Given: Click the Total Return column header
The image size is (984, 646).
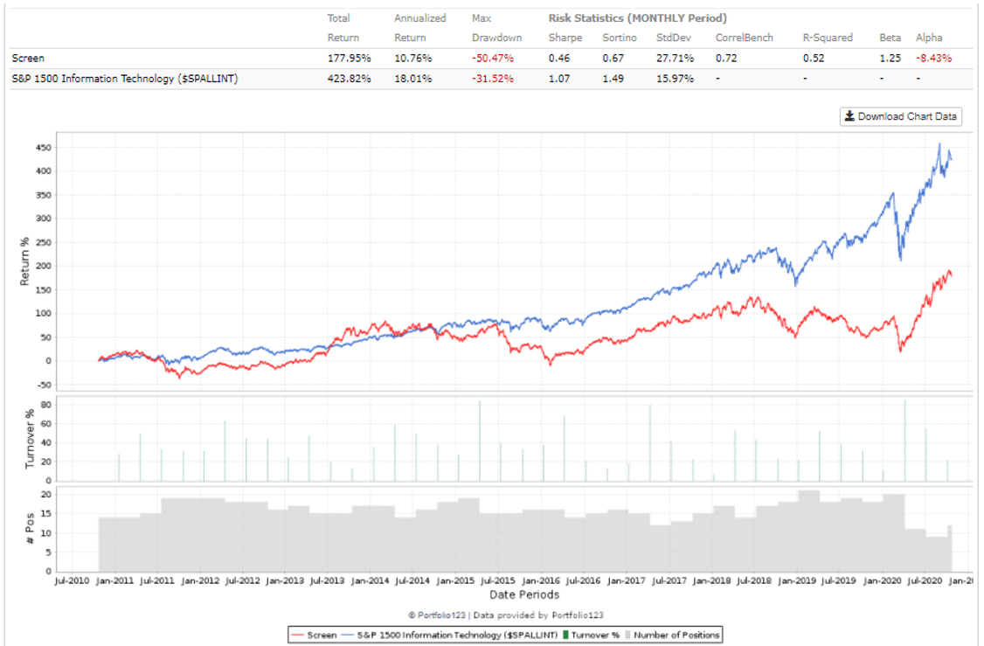Looking at the screenshot, I should click(x=343, y=28).
